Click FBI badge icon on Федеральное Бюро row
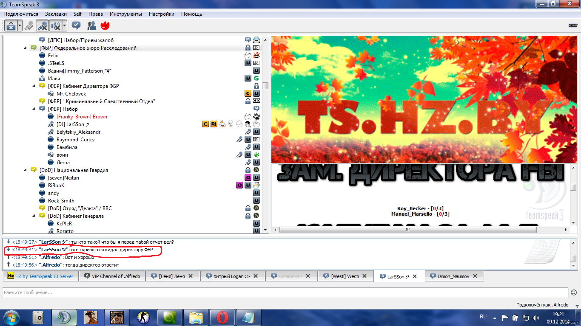Image resolution: width=581 pixels, height=326 pixels. pos(256,48)
